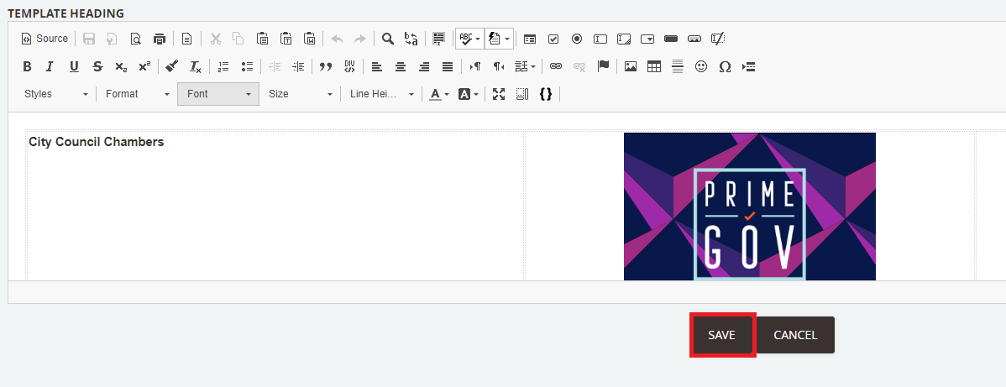Toggle Subscript formatting
This screenshot has height=387, width=1006.
[121, 66]
